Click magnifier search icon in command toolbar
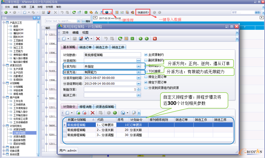265x158 pixels. pos(134,113)
